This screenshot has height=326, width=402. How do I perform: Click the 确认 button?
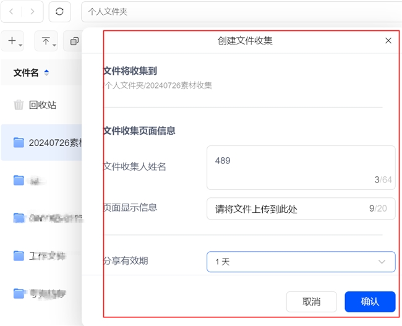coord(370,302)
